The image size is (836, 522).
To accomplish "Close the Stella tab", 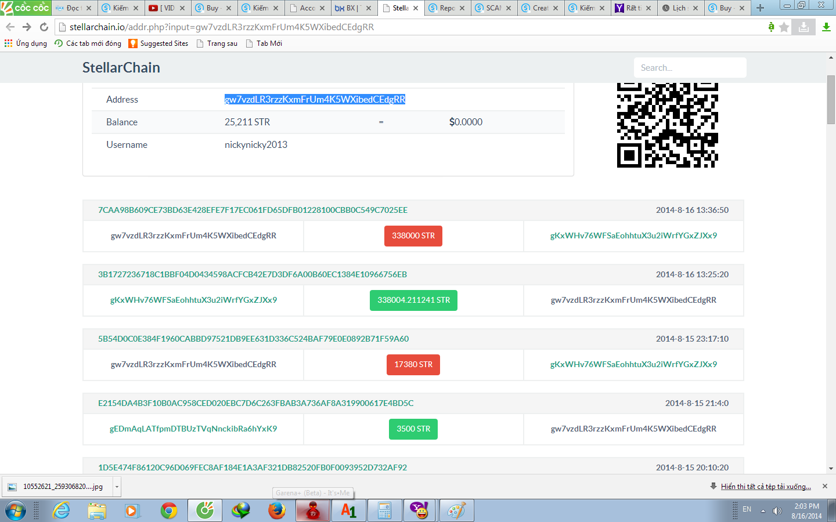I will [416, 8].
